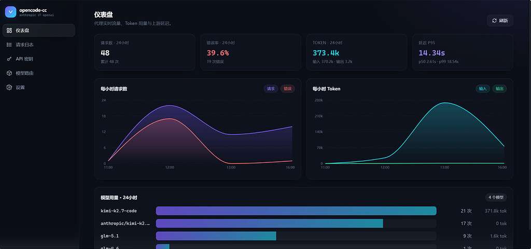Click the kimi-k2.7-code usage bar

[296, 211]
